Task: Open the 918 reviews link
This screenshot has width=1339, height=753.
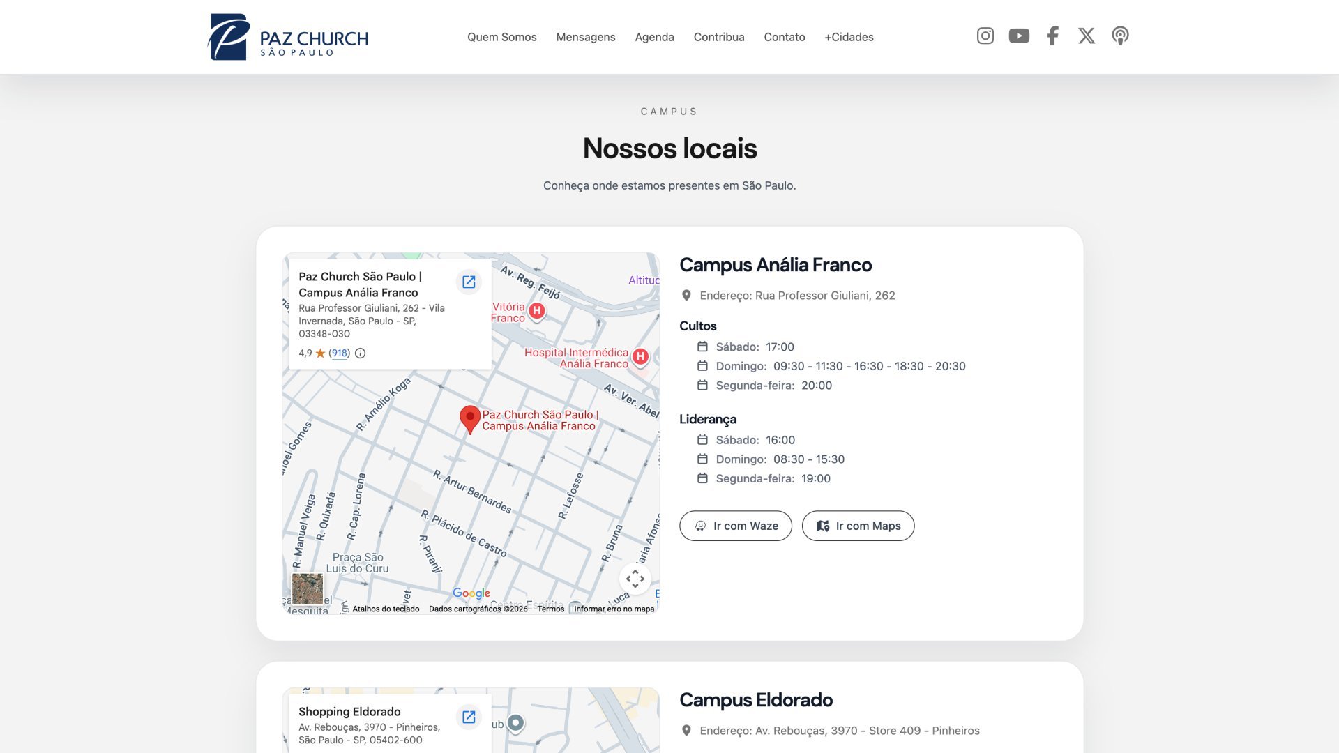Action: 340,353
